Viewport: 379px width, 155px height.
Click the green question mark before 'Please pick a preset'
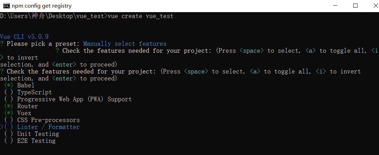[x=2, y=44]
